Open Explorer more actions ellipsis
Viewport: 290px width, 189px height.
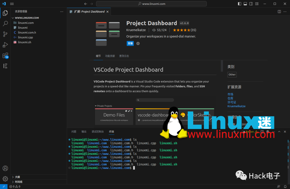coord(61,12)
